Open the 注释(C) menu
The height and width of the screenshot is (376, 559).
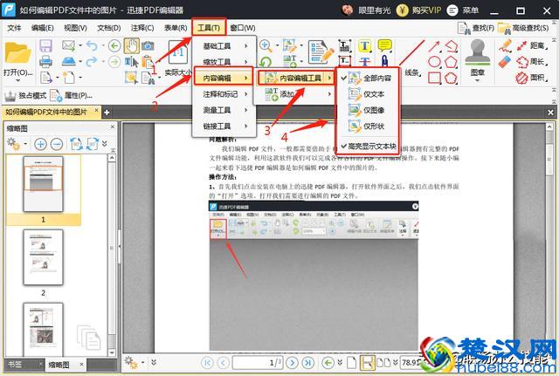point(141,28)
